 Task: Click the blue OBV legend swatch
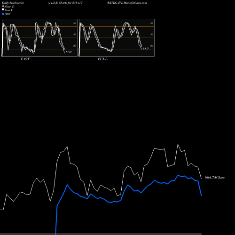point(3,14)
